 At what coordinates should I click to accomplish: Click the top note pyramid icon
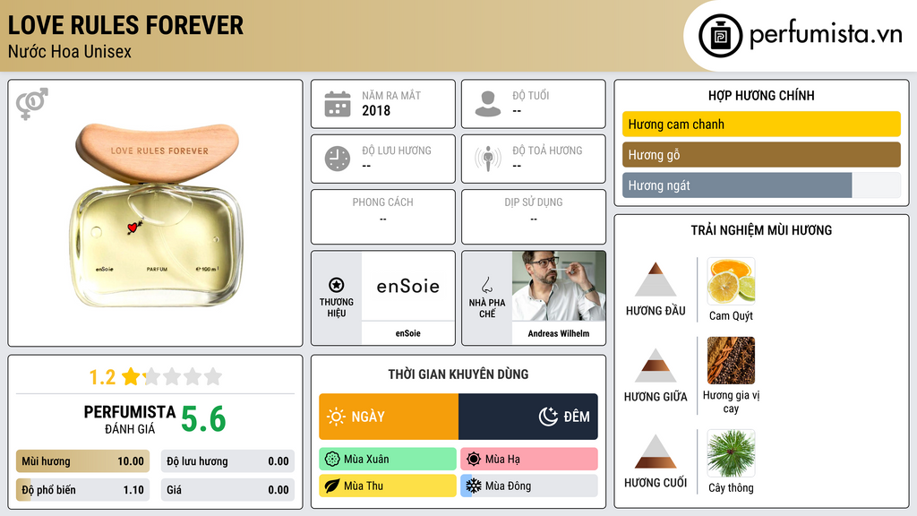(x=656, y=279)
